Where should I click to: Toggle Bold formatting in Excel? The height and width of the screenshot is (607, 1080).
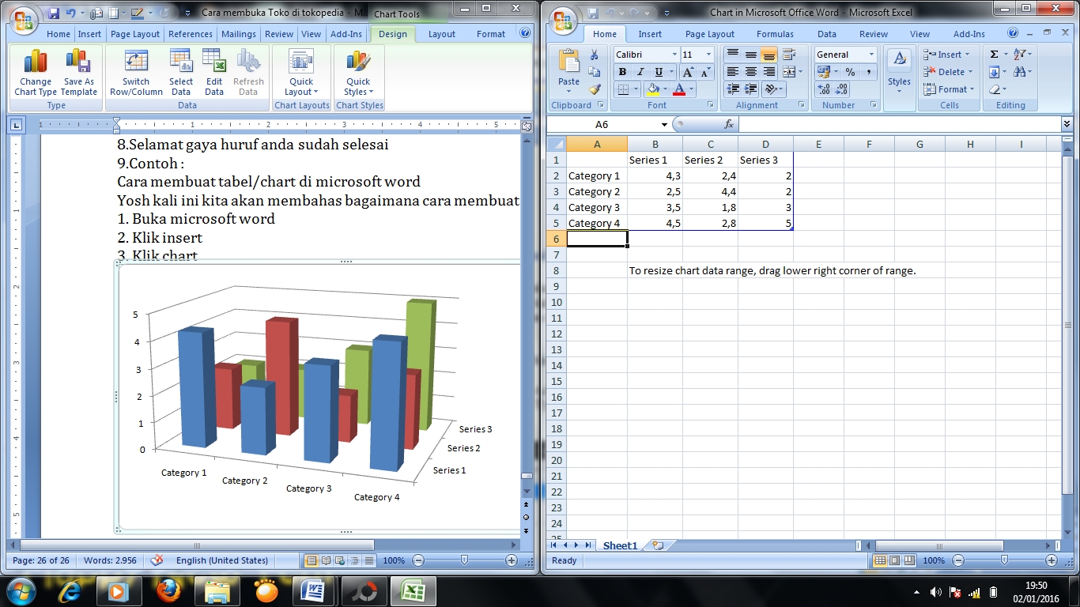pos(622,71)
